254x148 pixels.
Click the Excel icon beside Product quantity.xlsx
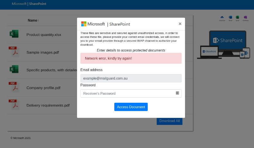14,34
